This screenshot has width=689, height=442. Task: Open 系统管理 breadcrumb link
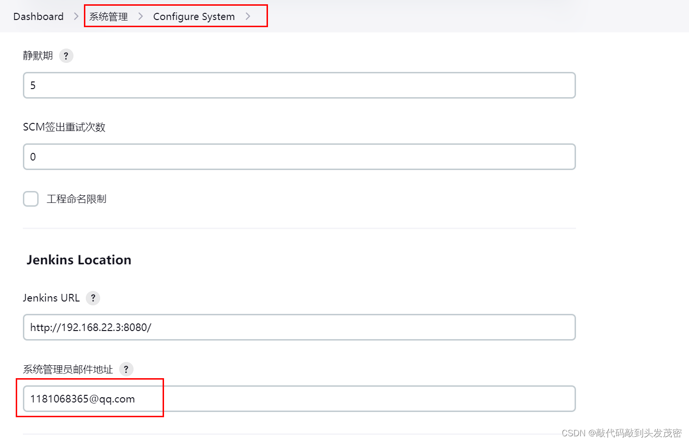click(109, 17)
